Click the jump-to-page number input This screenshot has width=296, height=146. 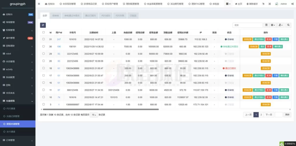point(279,115)
